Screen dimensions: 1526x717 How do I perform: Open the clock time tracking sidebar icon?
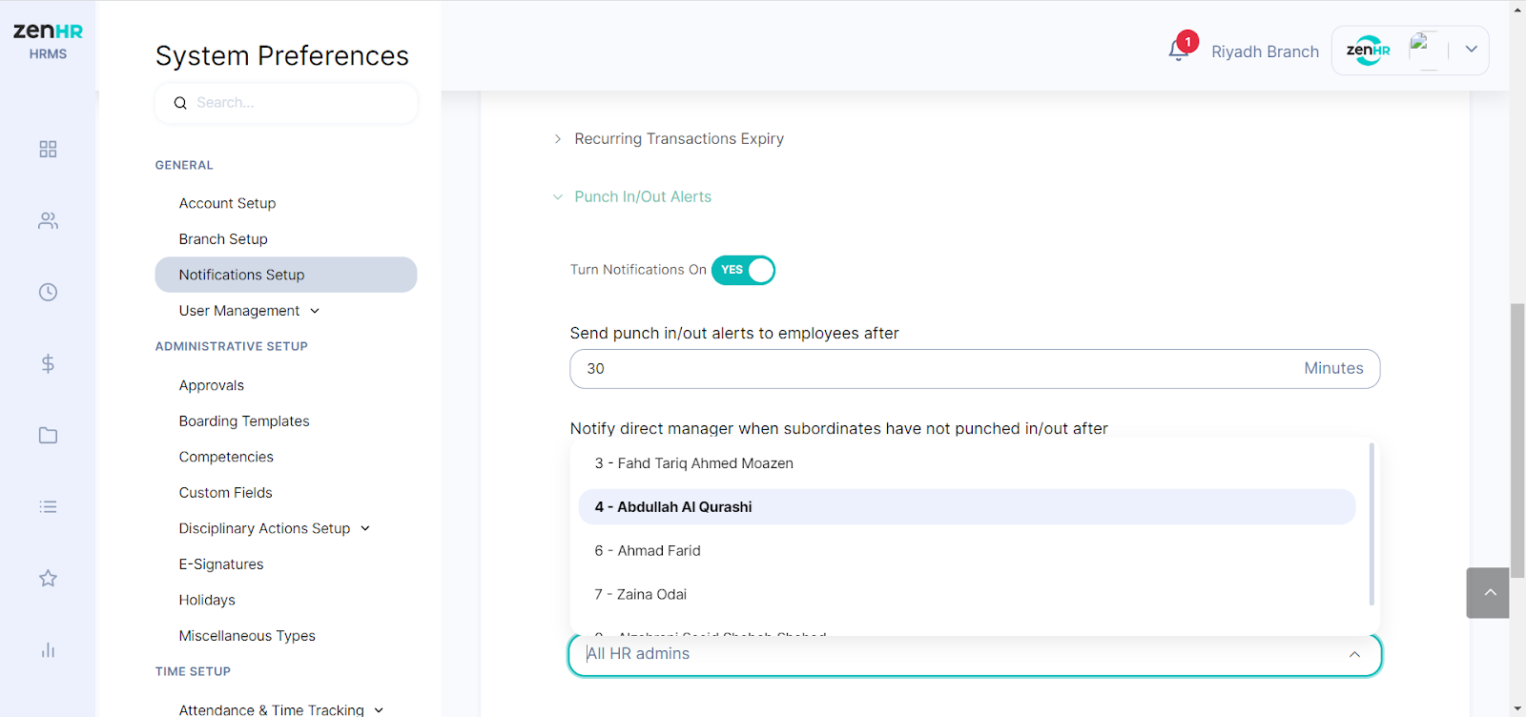click(48, 293)
